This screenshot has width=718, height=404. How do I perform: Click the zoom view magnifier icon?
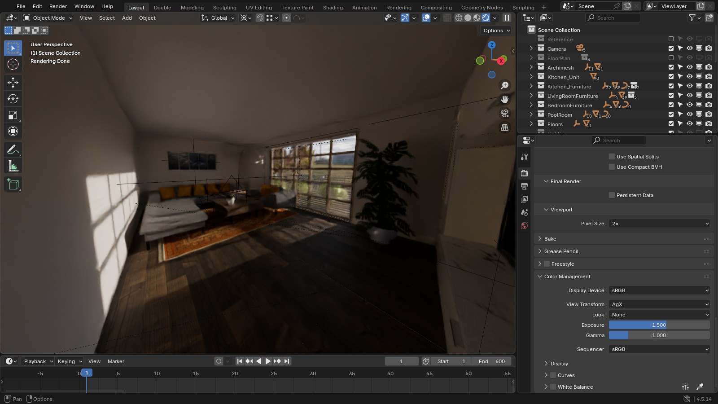505,85
